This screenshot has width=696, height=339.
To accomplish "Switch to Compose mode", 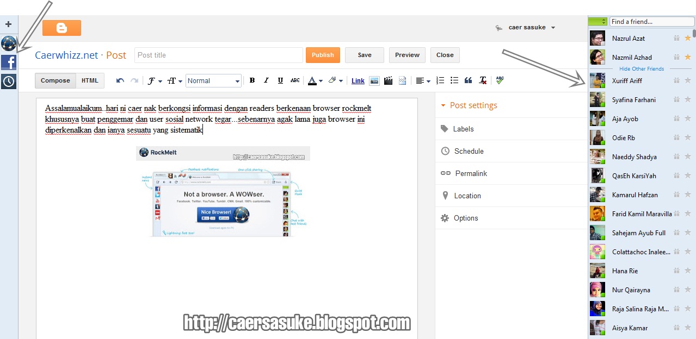I will coord(56,80).
